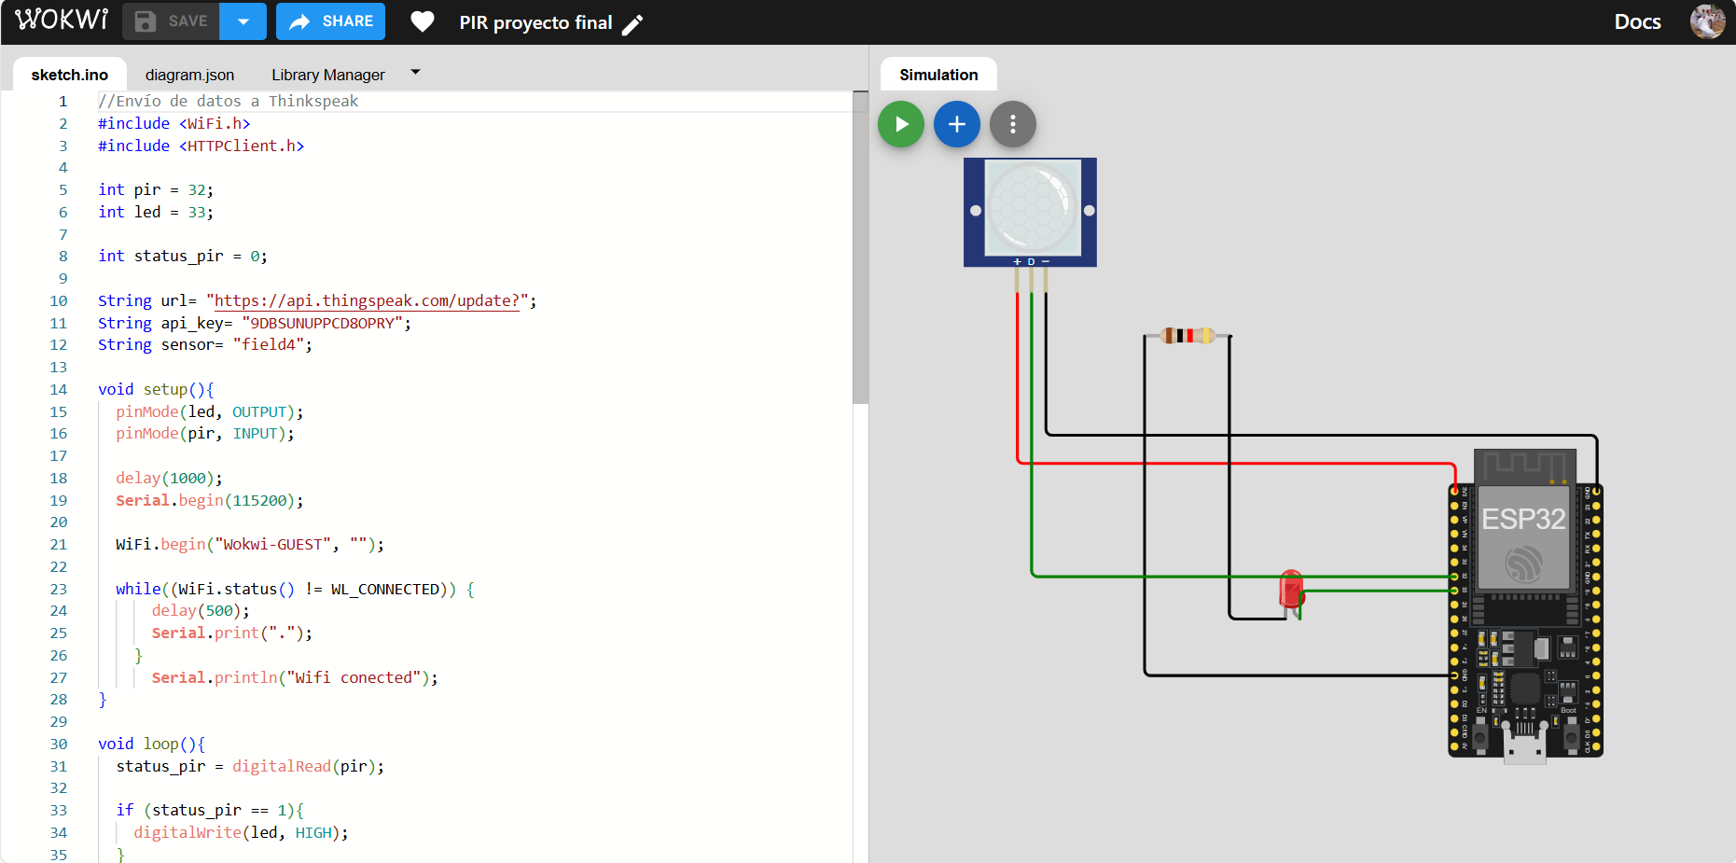Click the digitalWrite(led, HIGH) line
The width and height of the screenshot is (1736, 863).
point(241,832)
